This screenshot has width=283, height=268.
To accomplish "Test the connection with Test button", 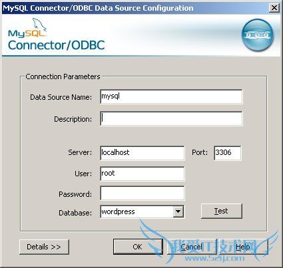I will 221,211.
